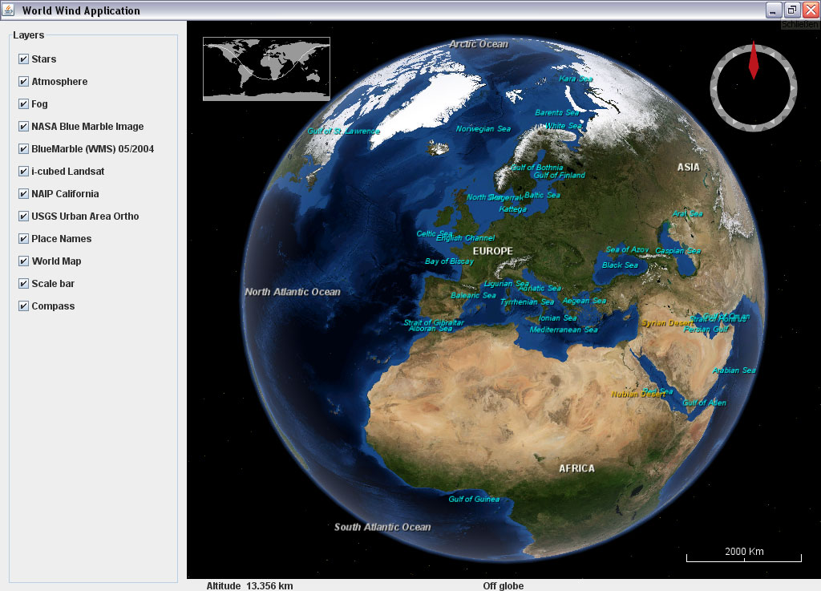Viewport: 821px width, 591px height.
Task: Click the Nubian Desert label
Action: coord(637,395)
